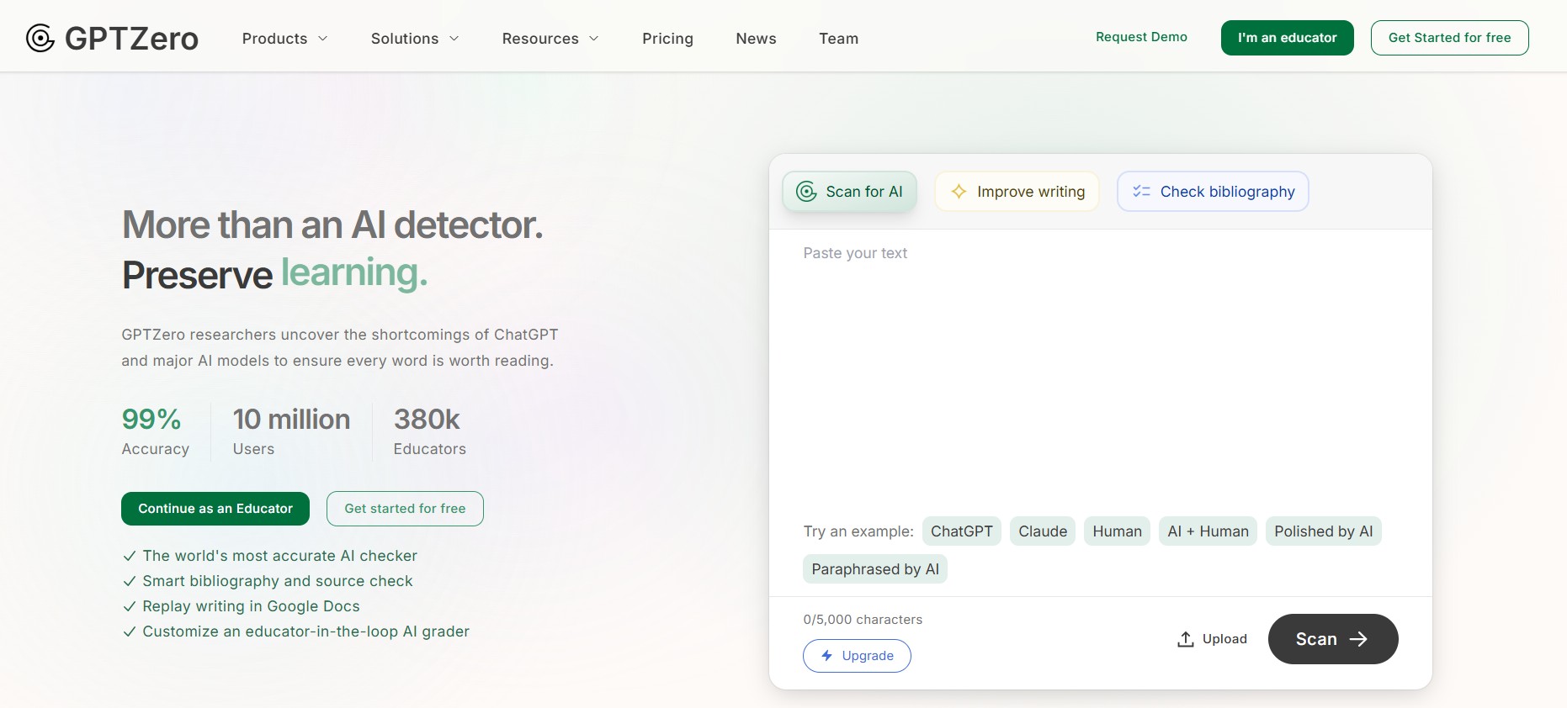Click the green "learning." heading word

354,273
